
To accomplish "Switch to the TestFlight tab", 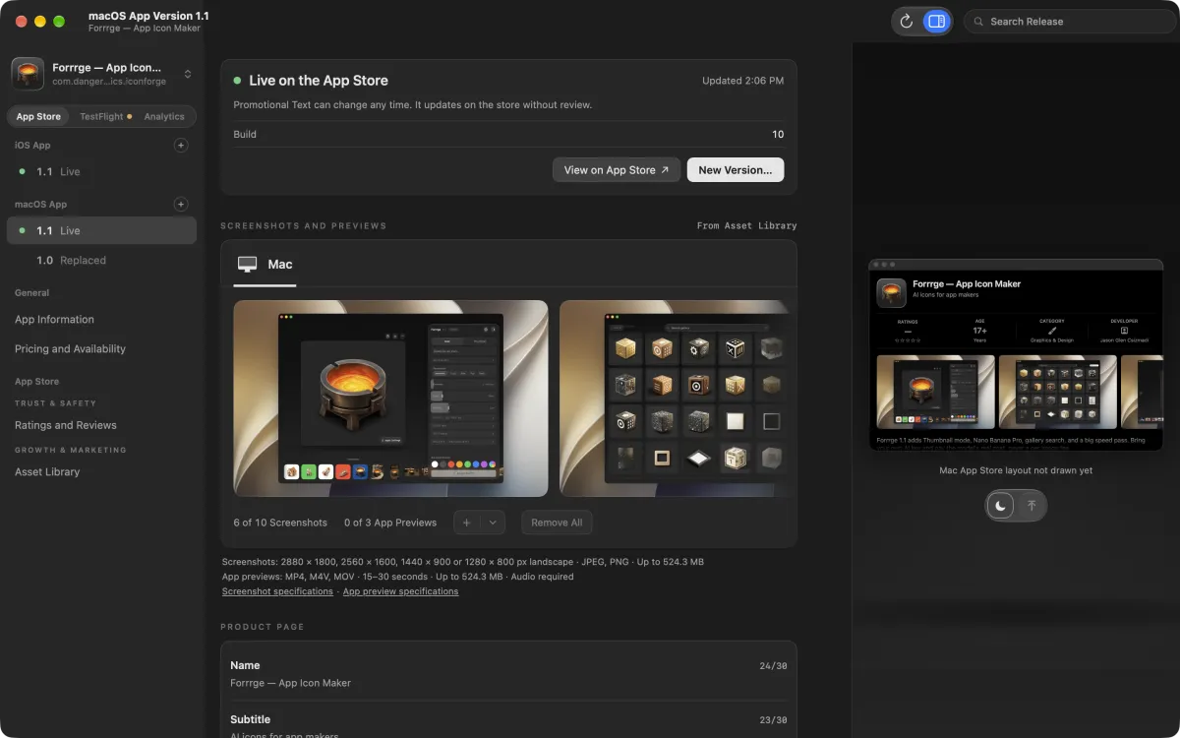I will click(105, 116).
